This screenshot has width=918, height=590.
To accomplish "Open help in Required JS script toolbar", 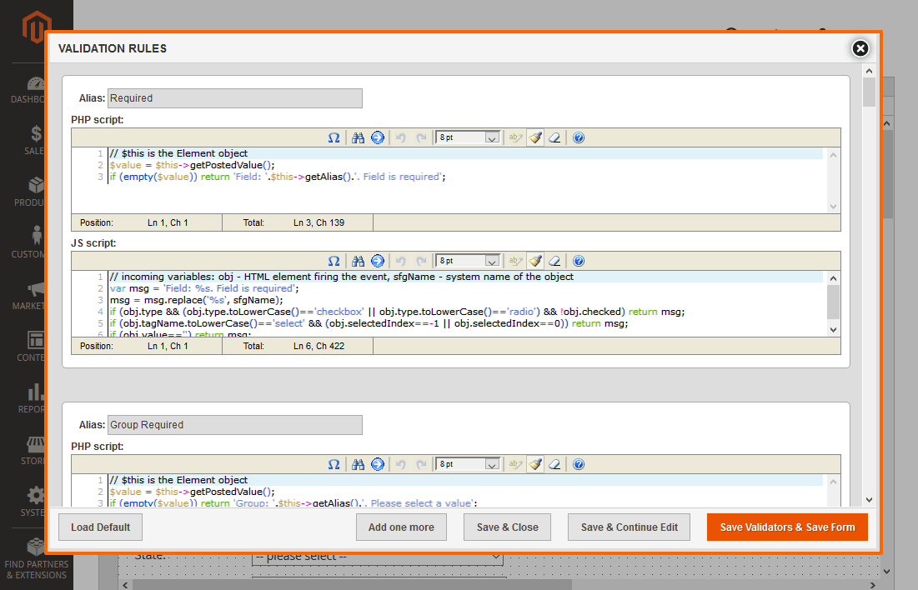I will click(579, 261).
